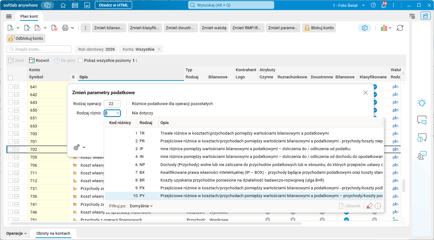434x240 pixels.
Task: Switch to the Obroty na kontach tab
Action: click(53, 233)
